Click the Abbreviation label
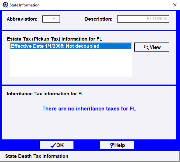The height and width of the screenshot is (162, 180). click(x=22, y=19)
